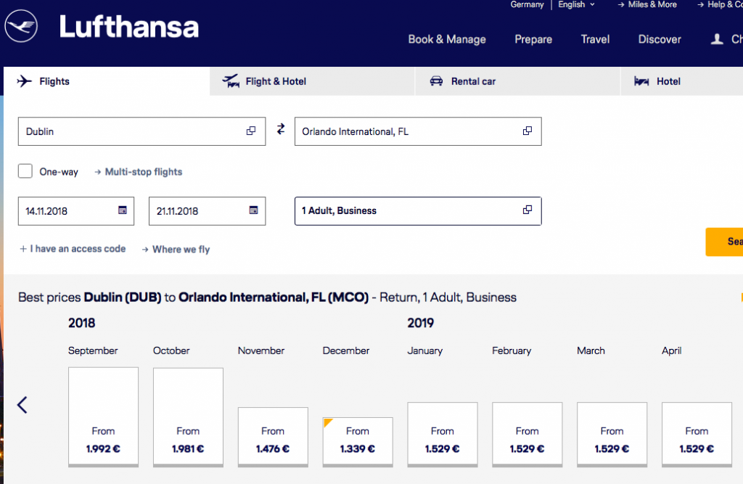Viewport: 743px width, 484px height.
Task: Open the Book & Manage menu
Action: tap(446, 39)
